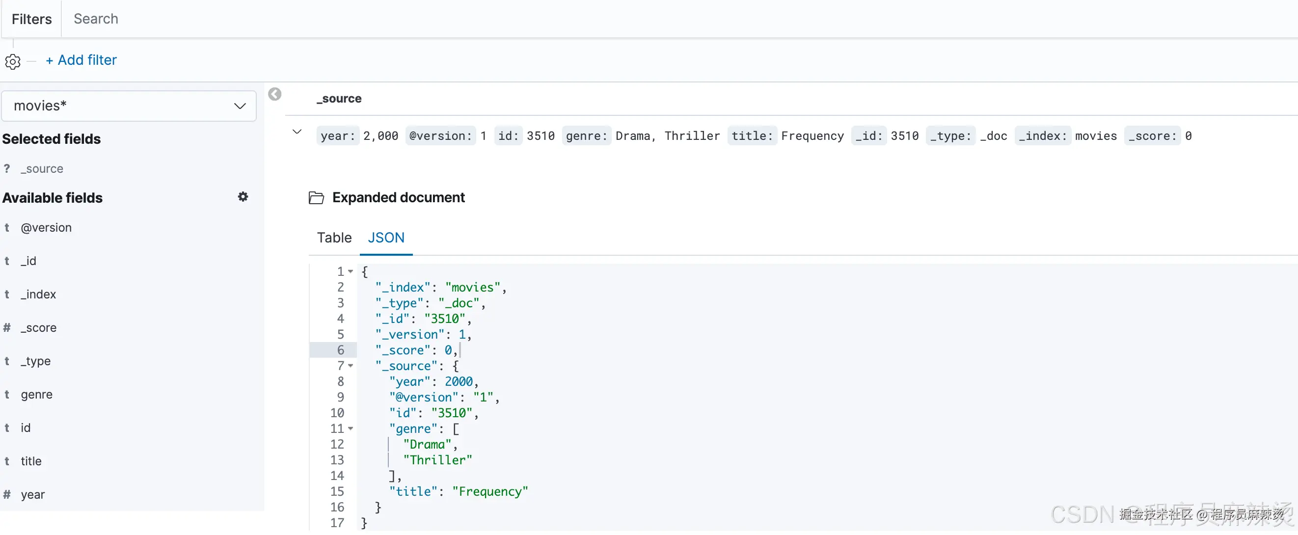Fold the _source object on line 7
The height and width of the screenshot is (535, 1298).
pos(351,366)
